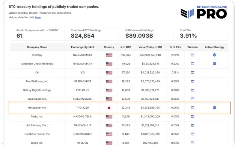Click the 'here' link to update data
Viewport: 235px width, 146px height.
click(x=38, y=17)
